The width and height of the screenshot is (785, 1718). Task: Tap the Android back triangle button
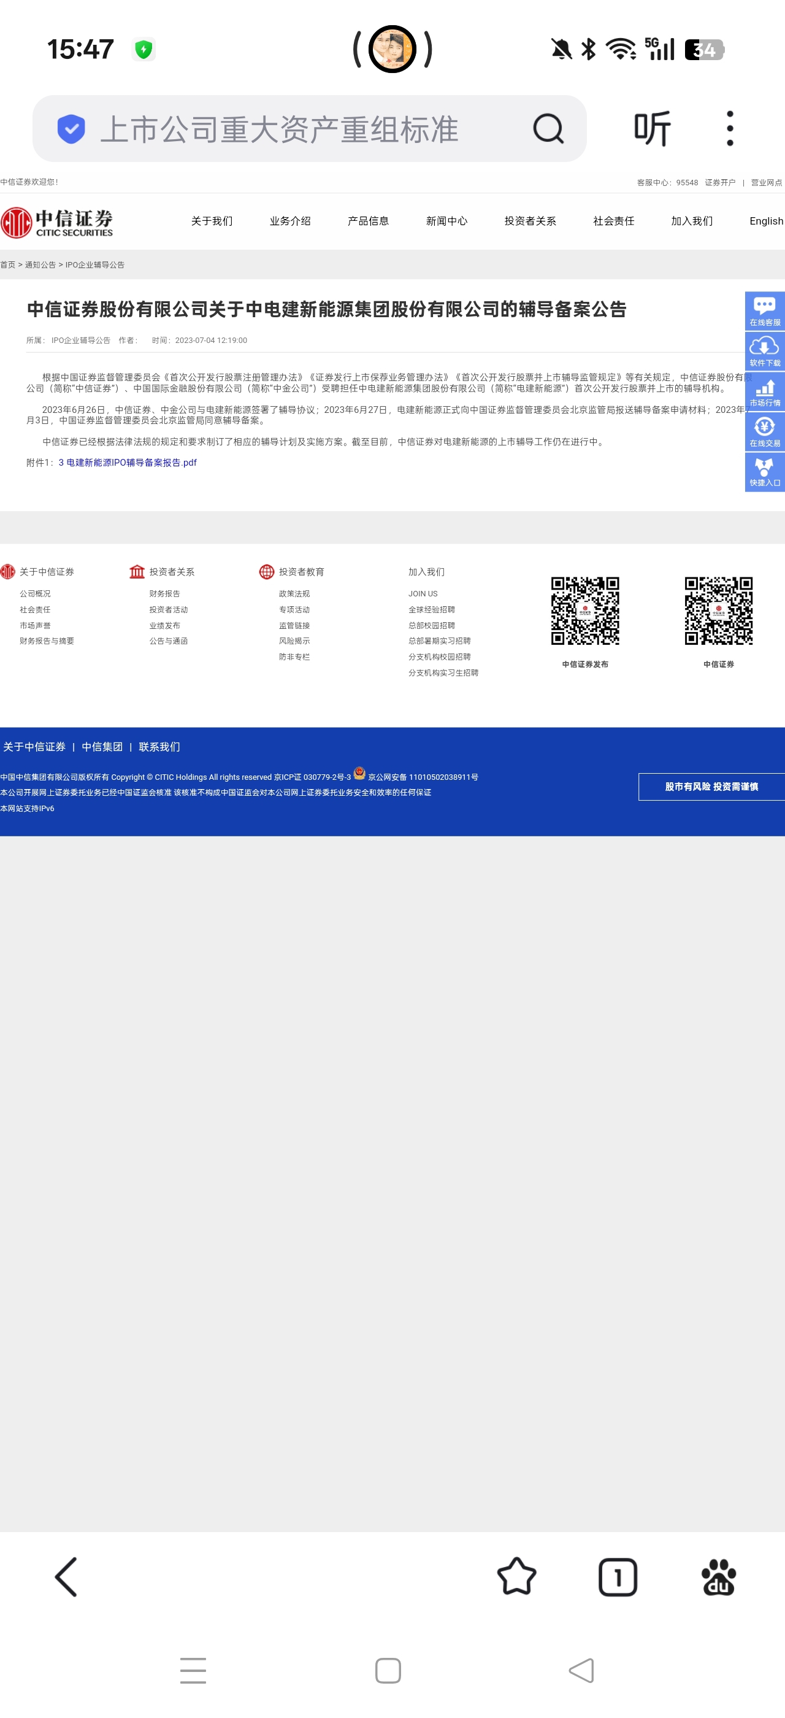coord(581,1670)
